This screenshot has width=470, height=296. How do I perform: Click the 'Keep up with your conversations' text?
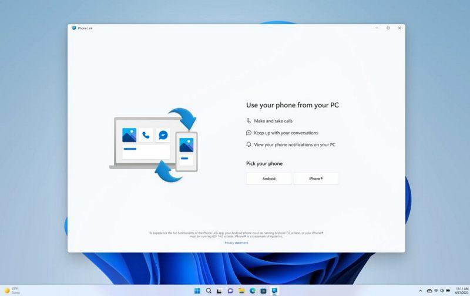click(286, 133)
